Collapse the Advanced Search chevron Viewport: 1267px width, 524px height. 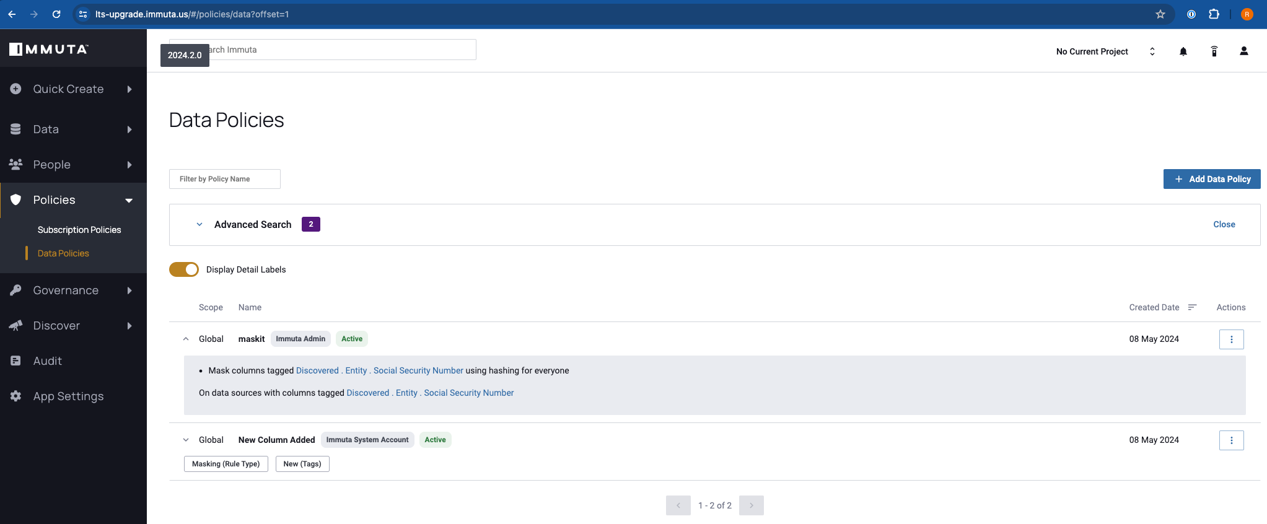(199, 224)
